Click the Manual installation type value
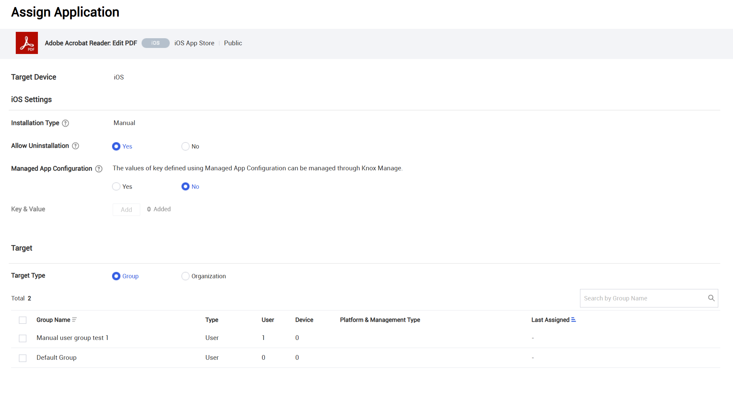 [x=124, y=123]
